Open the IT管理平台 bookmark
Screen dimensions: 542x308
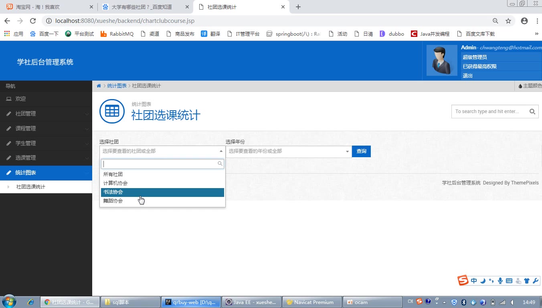coord(243,34)
